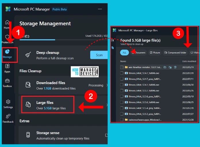Sort list by Name column header
200x147 pixels.
[123, 61]
